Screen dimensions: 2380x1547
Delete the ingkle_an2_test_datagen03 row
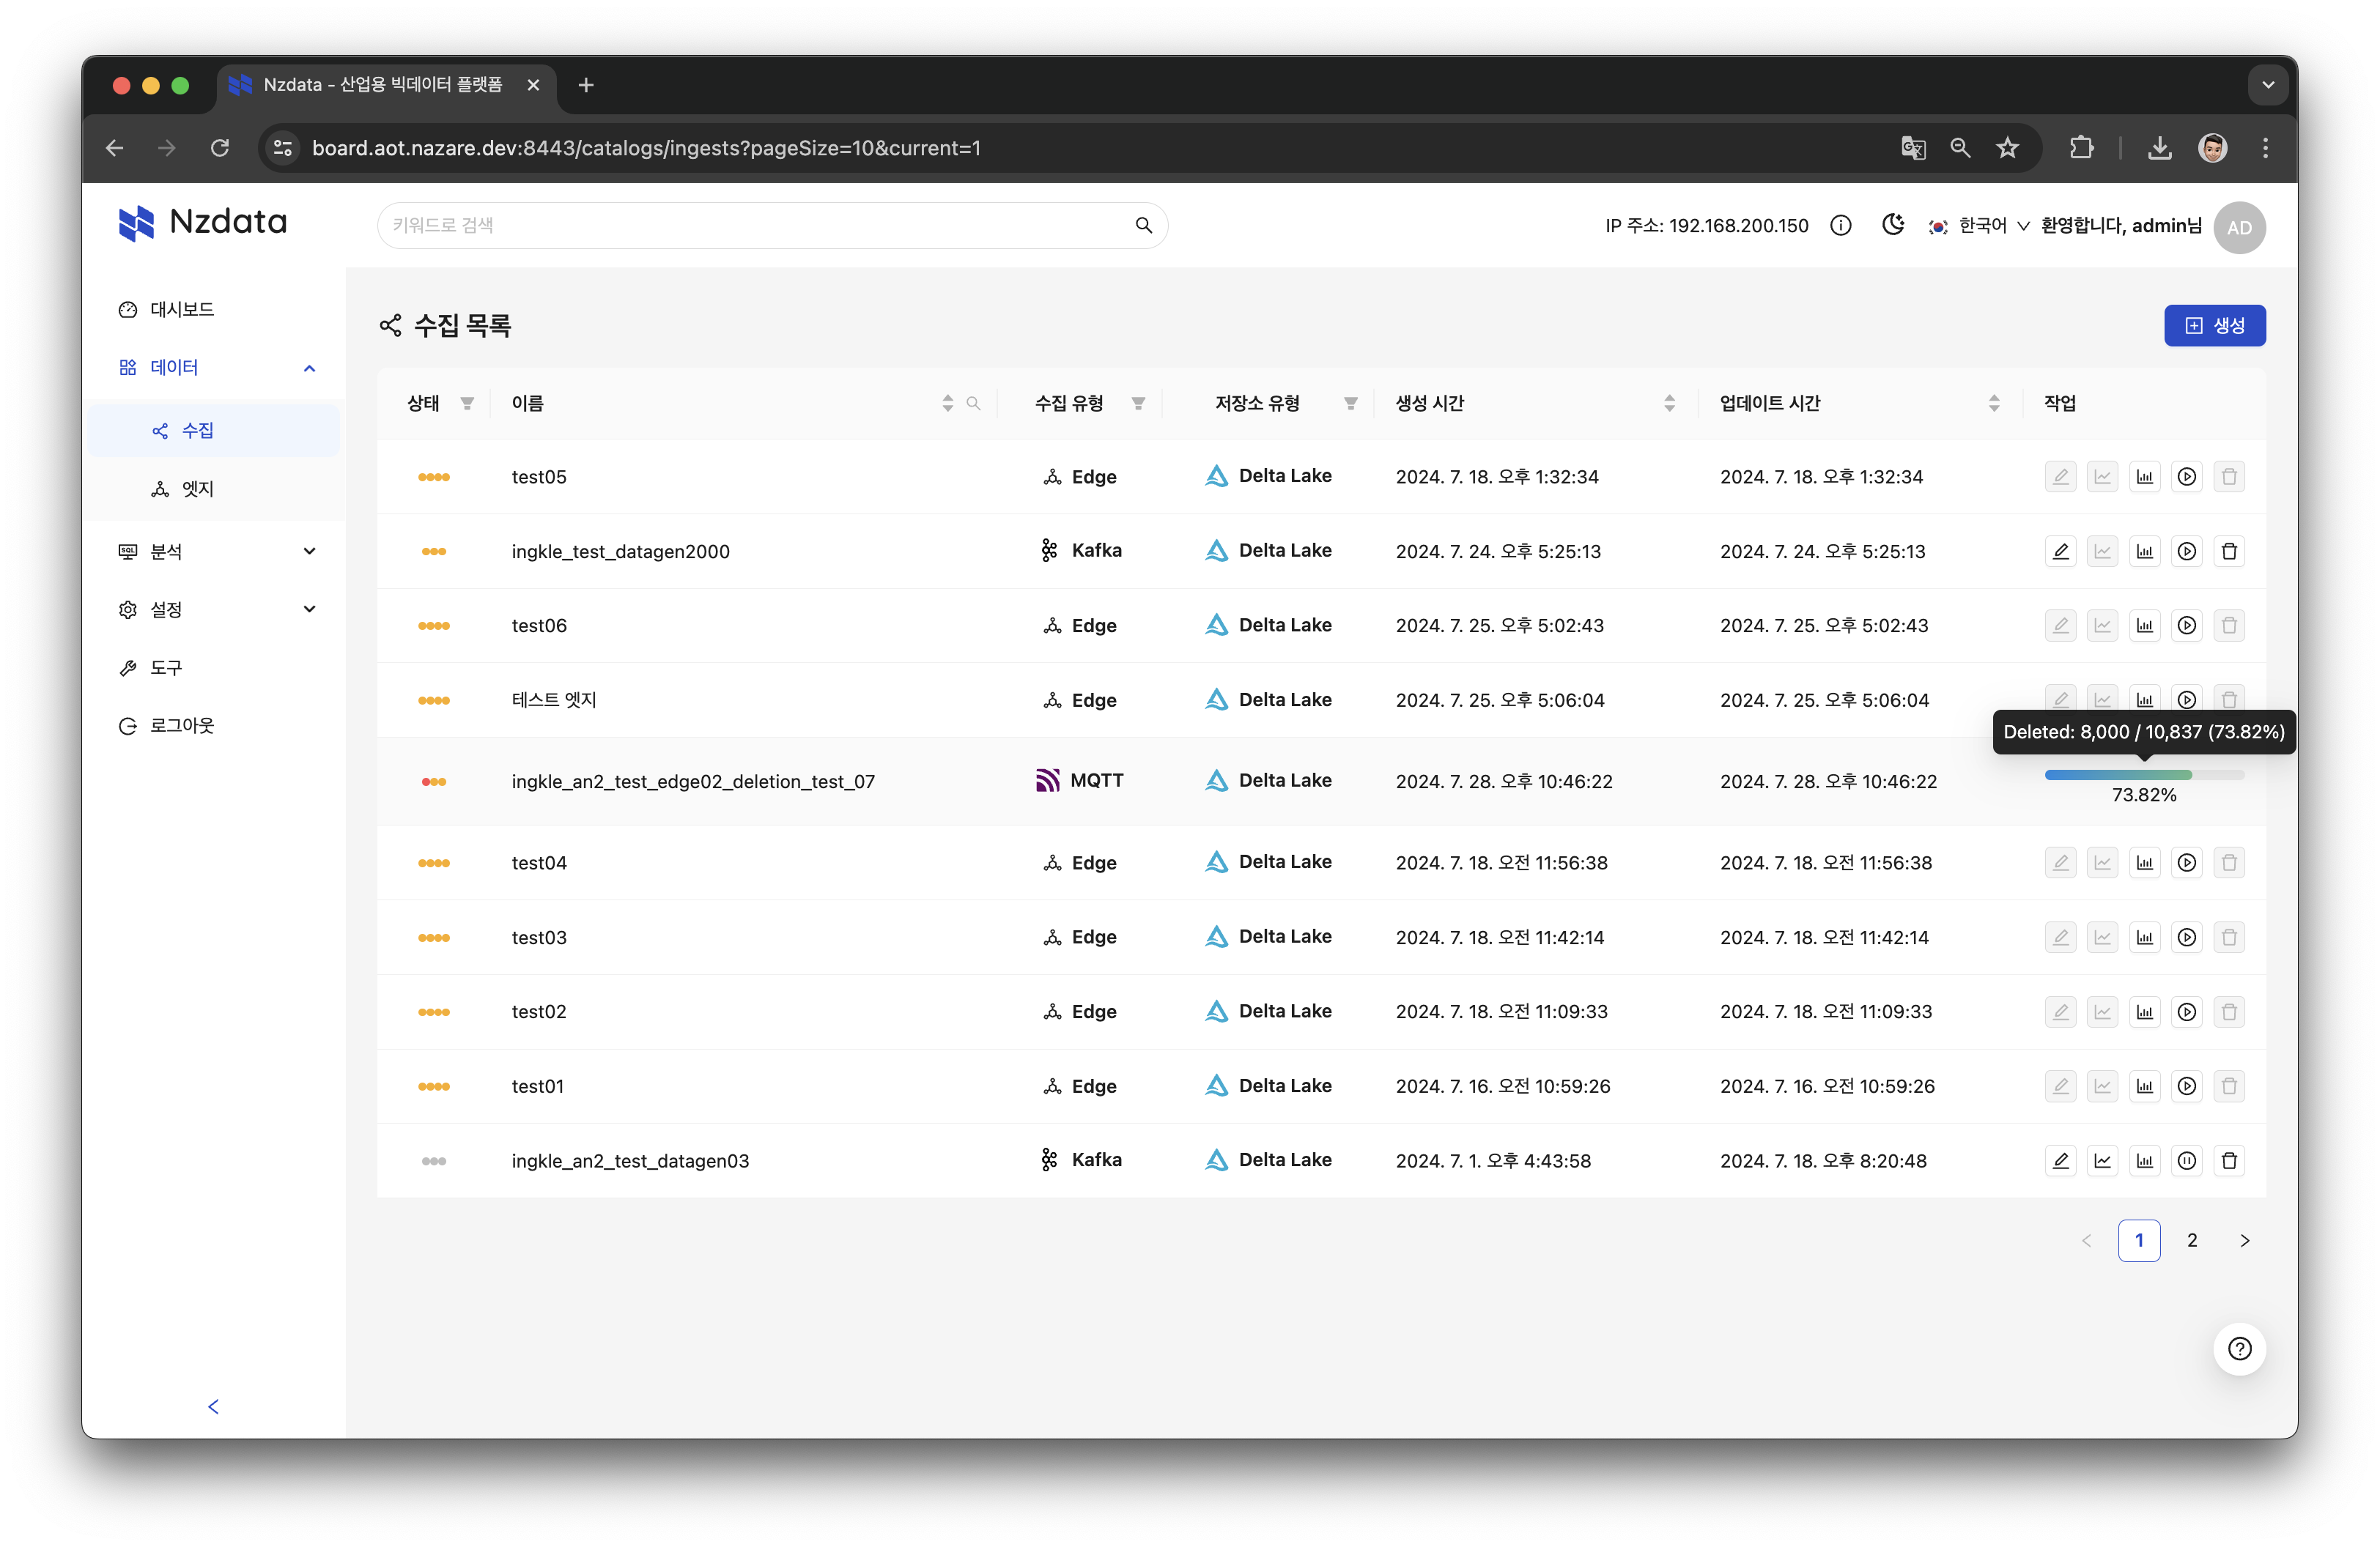(x=2229, y=1160)
